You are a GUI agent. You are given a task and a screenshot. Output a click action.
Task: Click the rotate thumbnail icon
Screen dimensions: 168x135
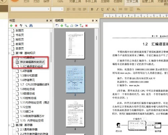pos(57,26)
